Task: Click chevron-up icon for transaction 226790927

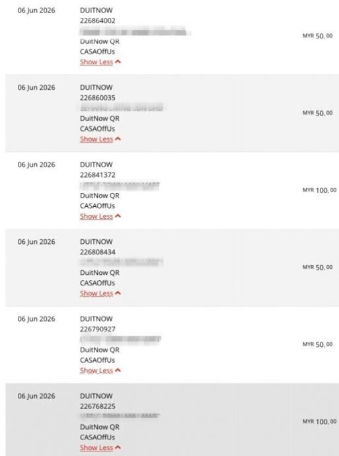Action: 118,370
